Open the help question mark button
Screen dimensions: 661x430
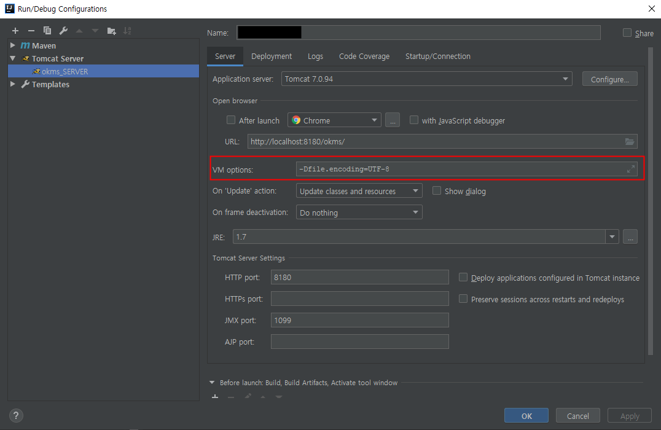16,416
